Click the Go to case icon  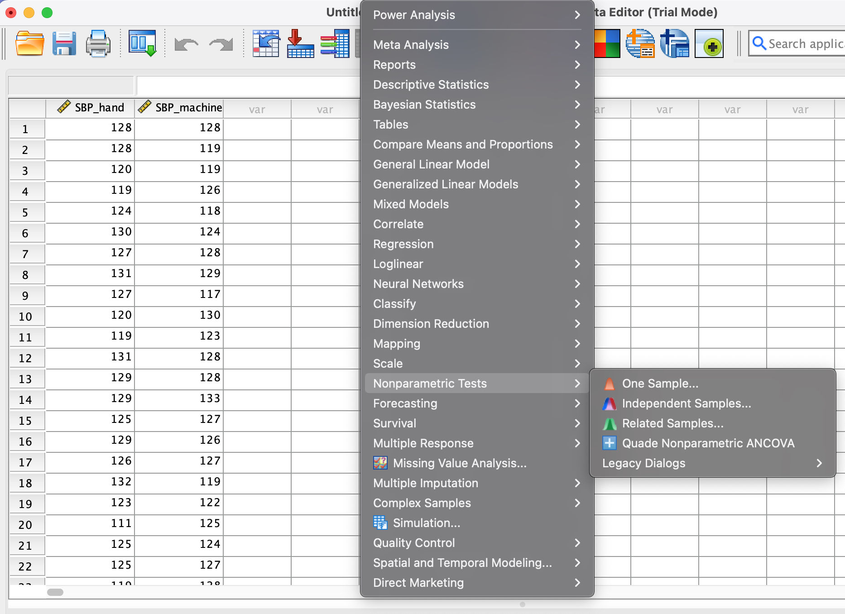point(266,44)
